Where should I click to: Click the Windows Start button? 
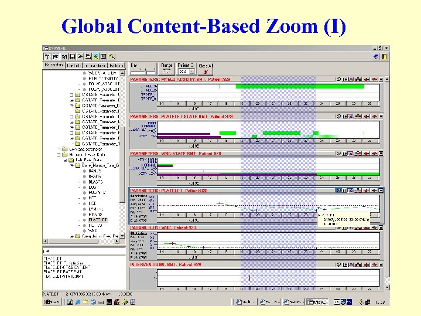click(52, 302)
